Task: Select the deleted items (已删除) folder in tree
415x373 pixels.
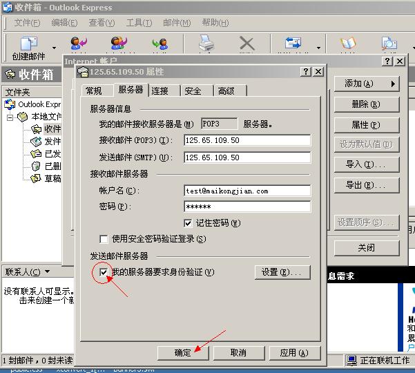Action: tap(46, 166)
